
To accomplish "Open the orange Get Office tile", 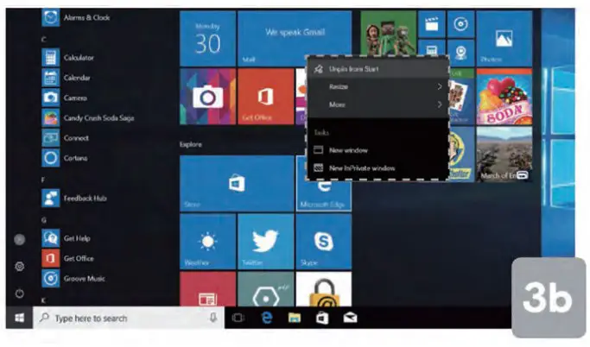I will coord(266,97).
